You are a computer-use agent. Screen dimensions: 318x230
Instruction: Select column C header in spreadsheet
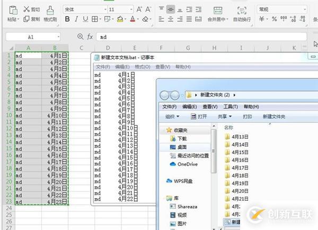[x=81, y=48]
